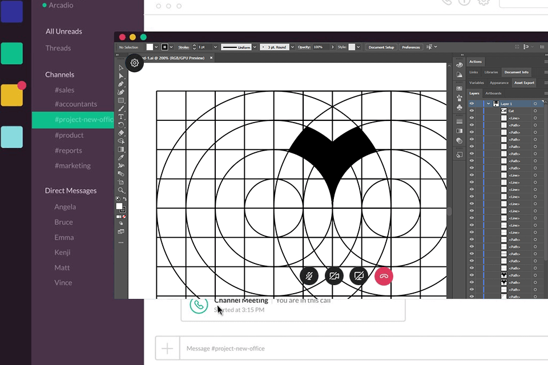
Task: Select the Blend tool
Action: tap(121, 173)
